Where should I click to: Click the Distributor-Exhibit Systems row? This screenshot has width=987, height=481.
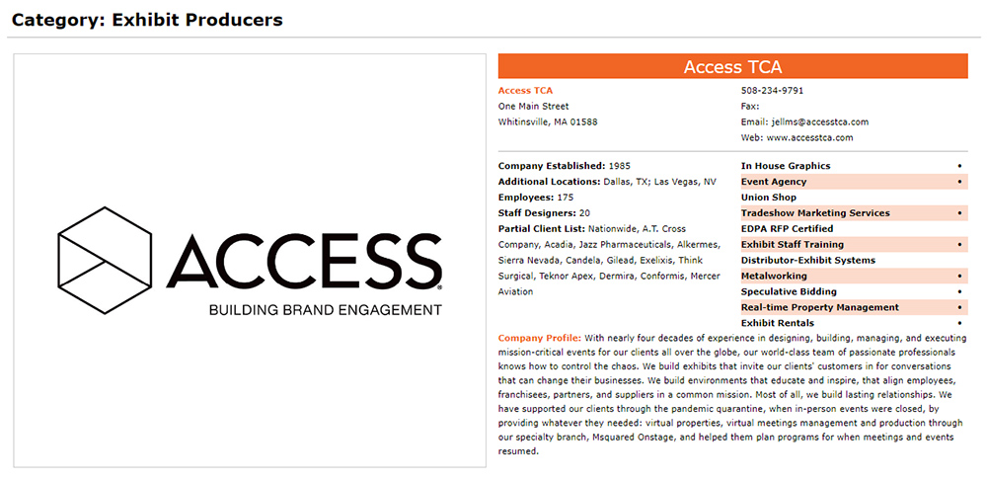807,261
